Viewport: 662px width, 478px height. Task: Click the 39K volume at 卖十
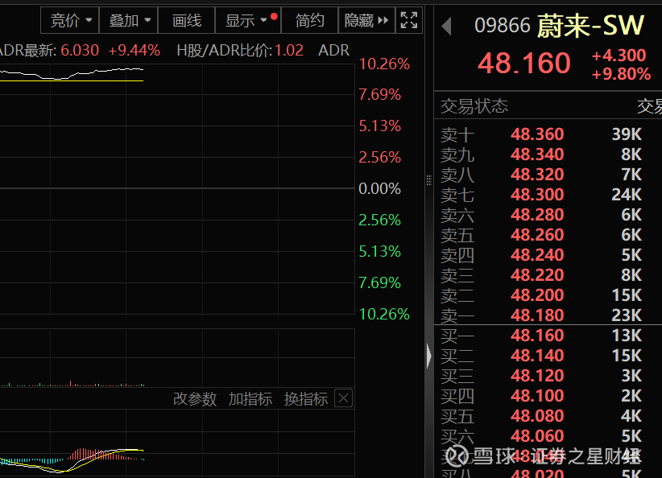tap(627, 134)
